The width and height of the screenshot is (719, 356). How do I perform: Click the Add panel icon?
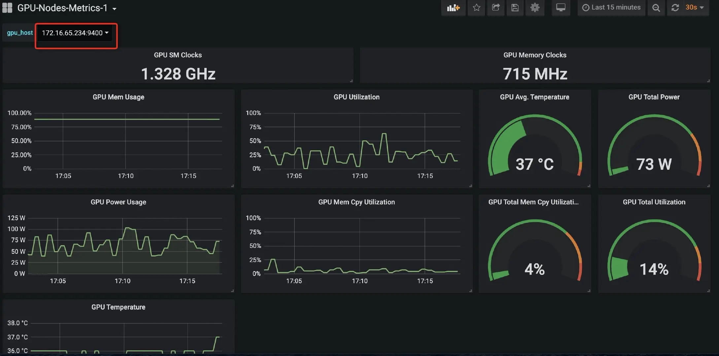point(453,8)
